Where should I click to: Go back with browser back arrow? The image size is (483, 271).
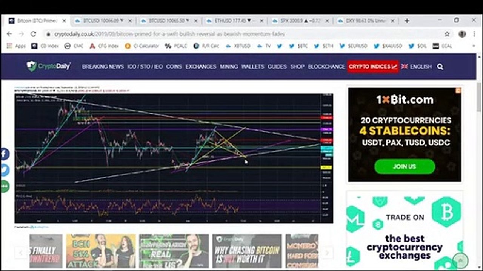pyautogui.click(x=9, y=34)
